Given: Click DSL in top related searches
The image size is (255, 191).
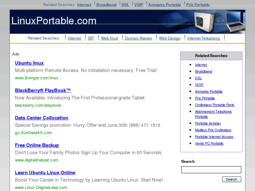Looking at the screenshot, I should click(125, 5).
